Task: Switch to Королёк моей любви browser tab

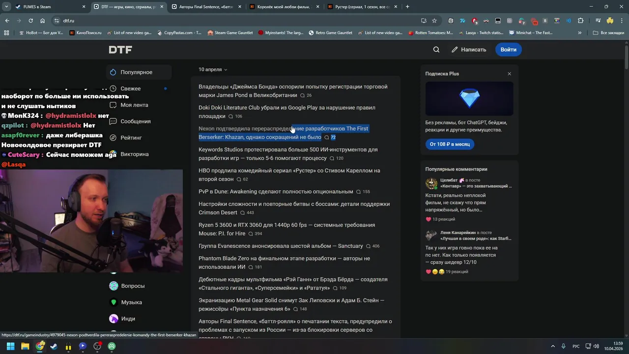Action: pos(284,7)
